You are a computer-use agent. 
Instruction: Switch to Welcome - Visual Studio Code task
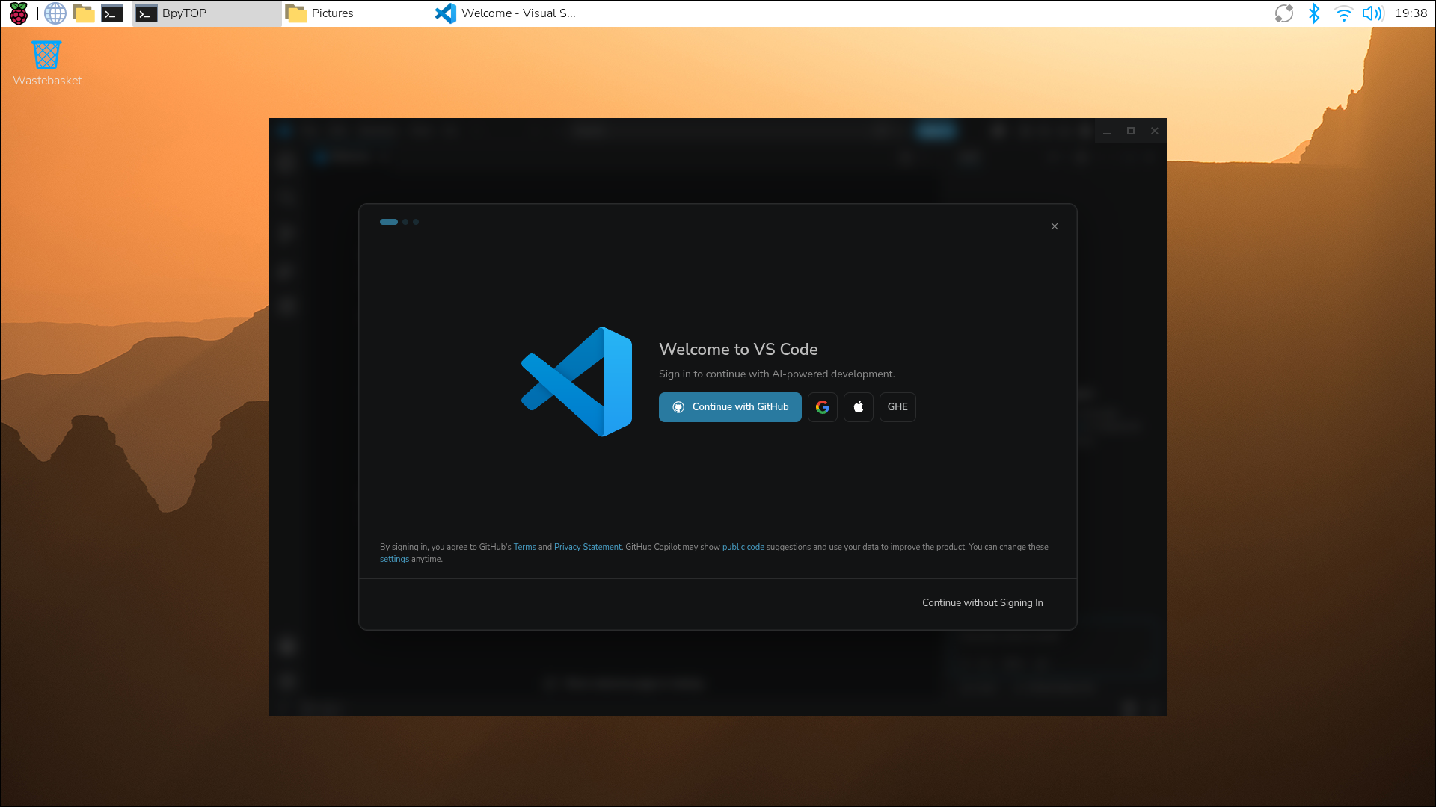coord(506,13)
